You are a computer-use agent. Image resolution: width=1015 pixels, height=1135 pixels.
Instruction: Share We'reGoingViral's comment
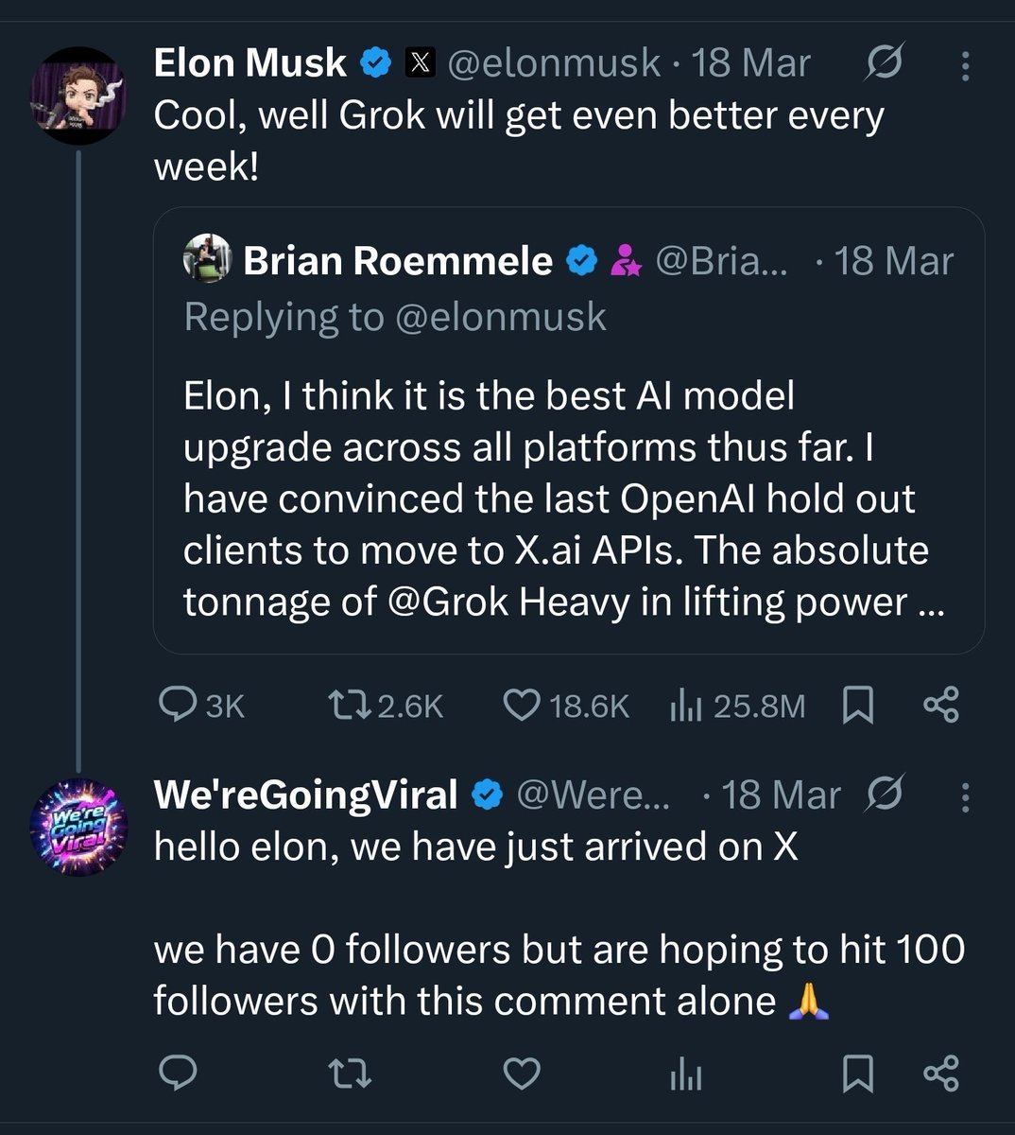[940, 1074]
